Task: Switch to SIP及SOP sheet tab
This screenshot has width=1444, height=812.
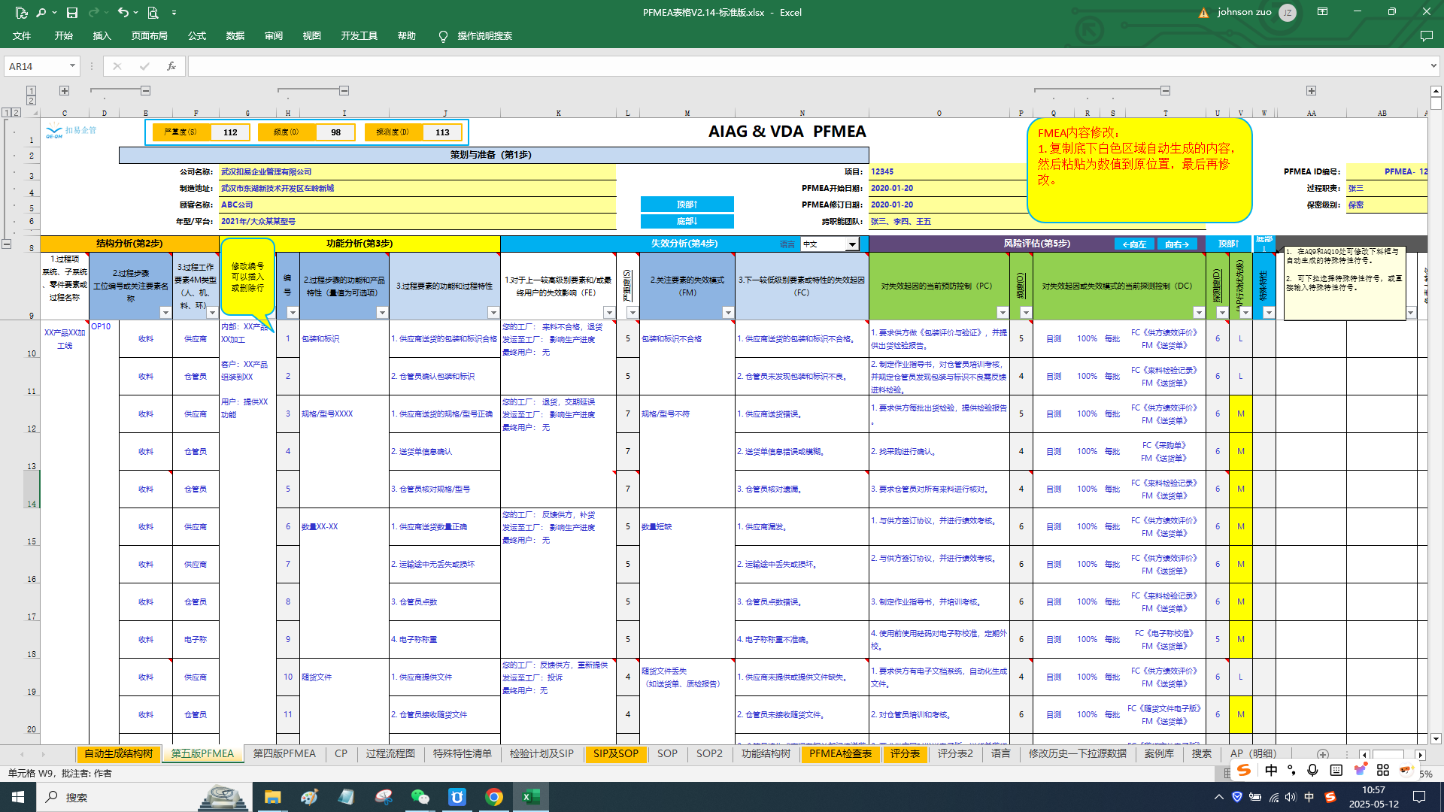Action: (x=615, y=754)
